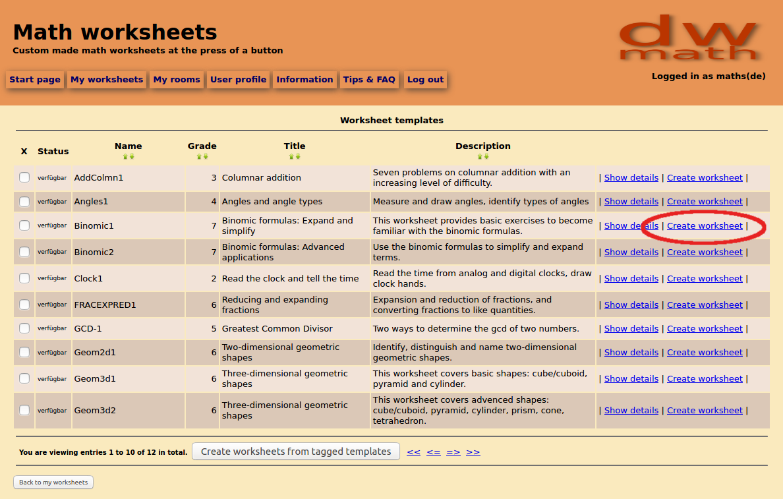Click Create worksheets from tagged templates
Image resolution: width=783 pixels, height=499 pixels.
point(296,452)
